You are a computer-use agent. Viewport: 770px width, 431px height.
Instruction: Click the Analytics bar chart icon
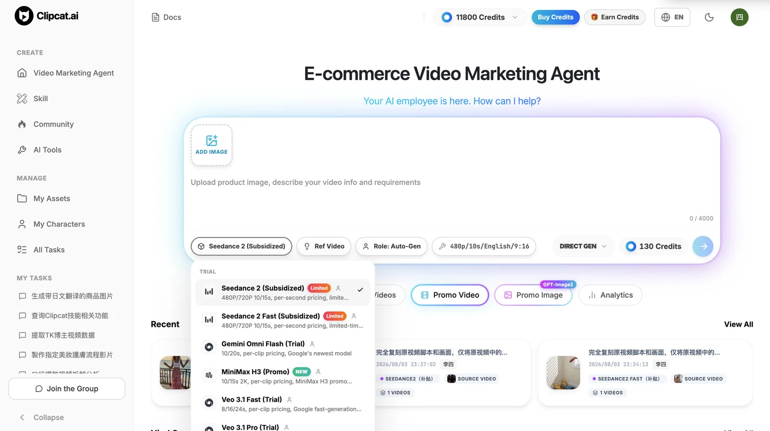coord(592,295)
